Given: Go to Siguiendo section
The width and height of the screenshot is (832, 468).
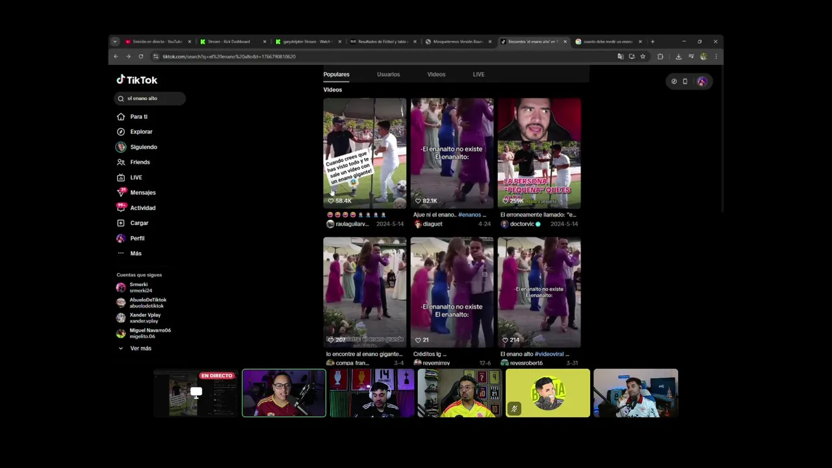Looking at the screenshot, I should pos(144,147).
